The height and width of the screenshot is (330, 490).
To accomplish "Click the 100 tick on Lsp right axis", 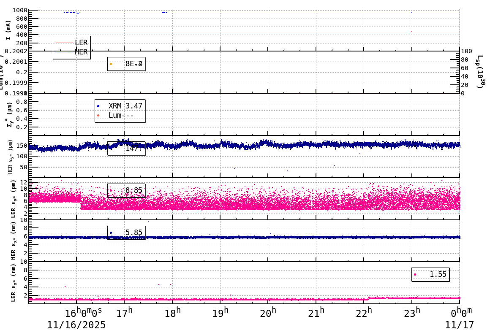I will click(467, 51).
